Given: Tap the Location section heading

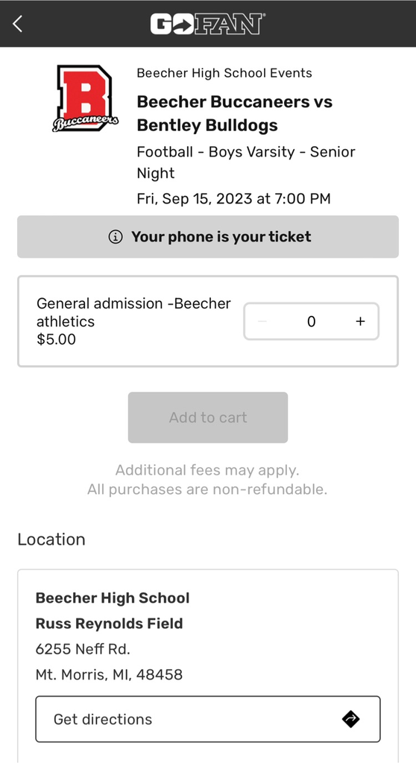Looking at the screenshot, I should (x=51, y=539).
